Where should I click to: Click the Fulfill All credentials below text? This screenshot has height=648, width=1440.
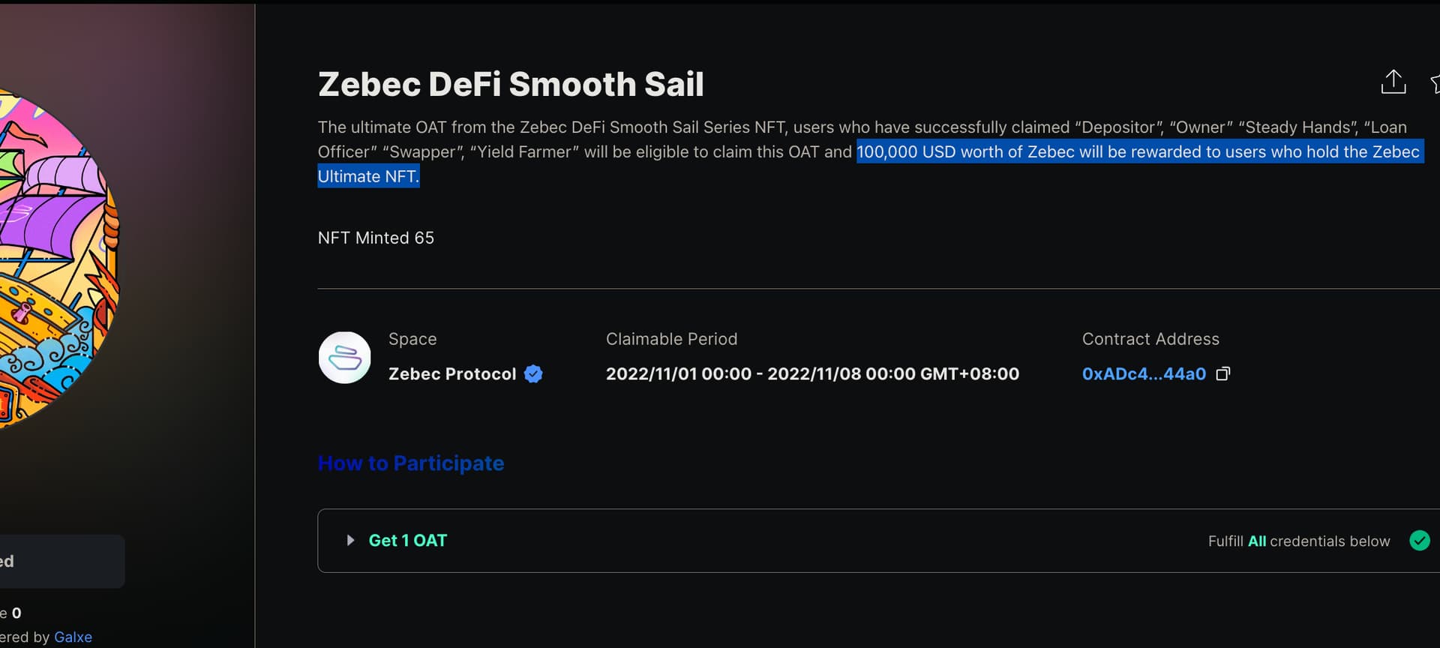(1299, 541)
